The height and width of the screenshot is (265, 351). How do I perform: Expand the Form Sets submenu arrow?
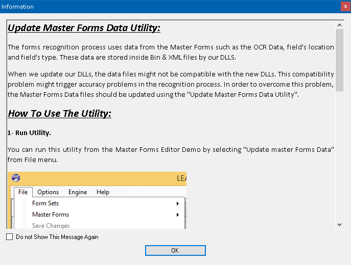[x=178, y=204]
